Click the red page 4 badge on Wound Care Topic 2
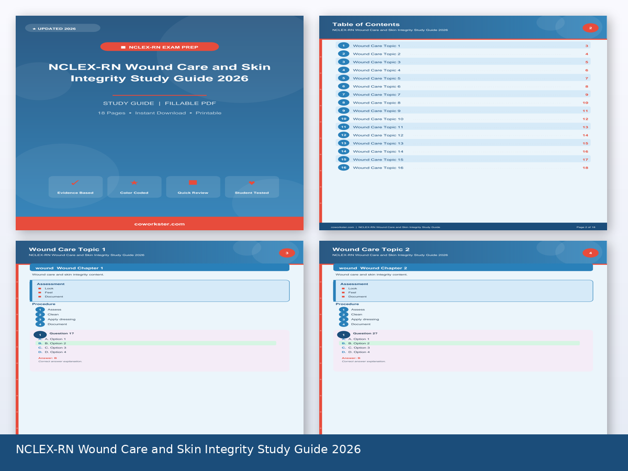The image size is (628, 471). pos(590,253)
